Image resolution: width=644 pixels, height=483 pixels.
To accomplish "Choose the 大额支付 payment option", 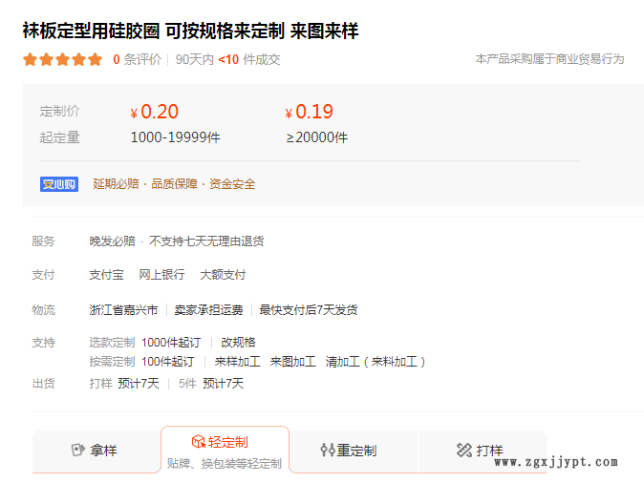I will 223,275.
